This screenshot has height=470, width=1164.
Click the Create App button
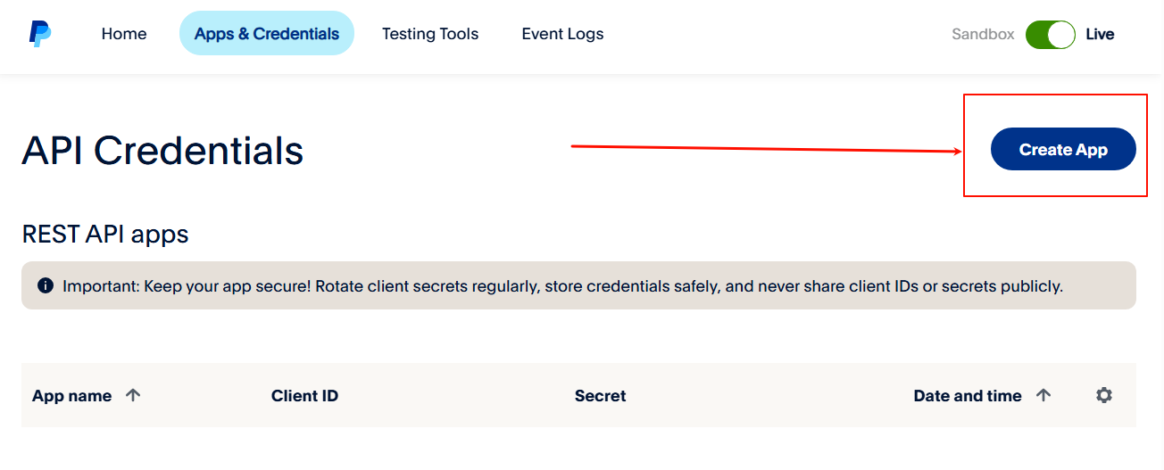click(x=1063, y=149)
